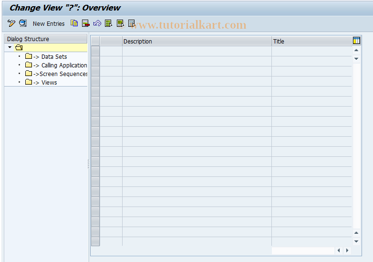
Task: Select the open root folder in tree
Action: (19, 47)
